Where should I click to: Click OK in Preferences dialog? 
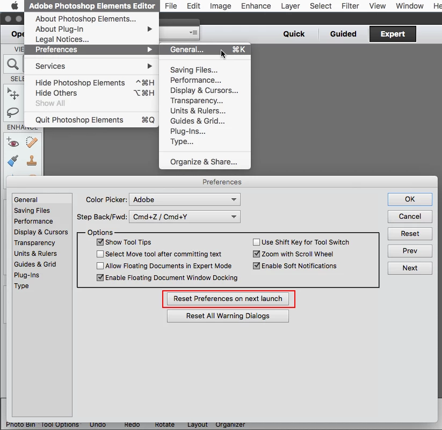(x=410, y=199)
